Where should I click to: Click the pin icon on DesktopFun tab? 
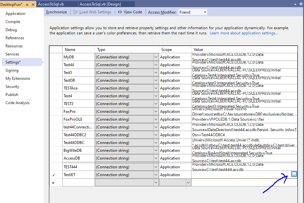27,5
